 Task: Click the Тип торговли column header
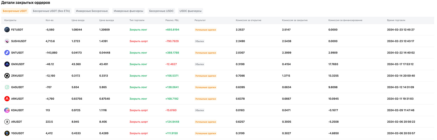[137, 20]
